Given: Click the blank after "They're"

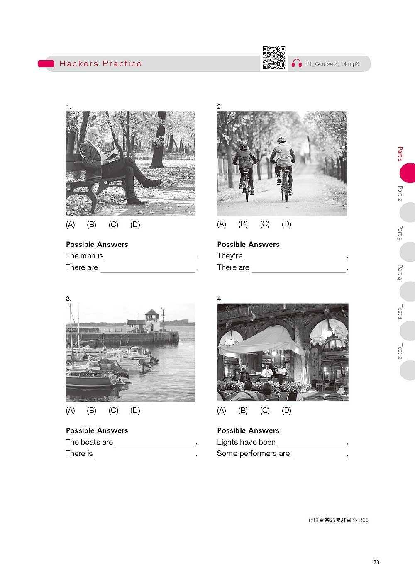Looking at the screenshot, I should click(x=295, y=257).
